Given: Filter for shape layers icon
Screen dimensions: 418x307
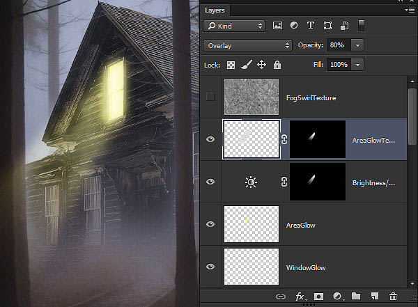Looking at the screenshot, I should 327,26.
